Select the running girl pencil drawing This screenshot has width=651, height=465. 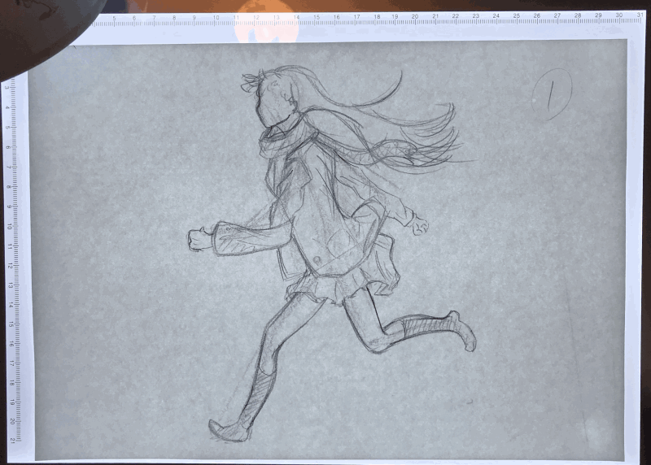coord(332,254)
